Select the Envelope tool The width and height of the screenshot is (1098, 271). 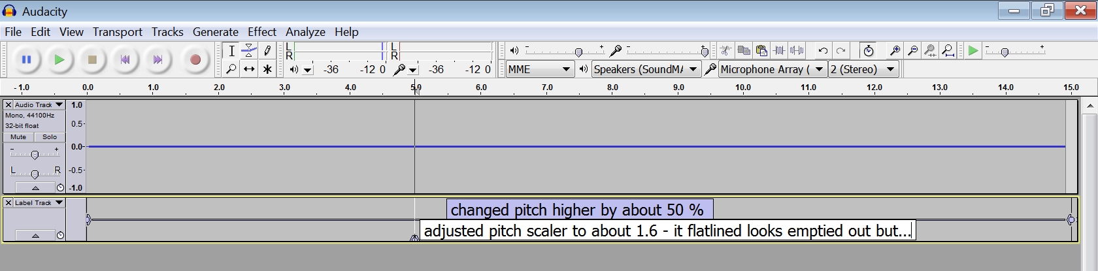point(249,51)
